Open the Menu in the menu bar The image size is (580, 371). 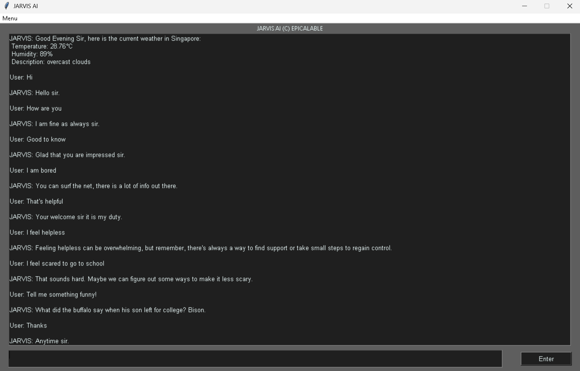[10, 18]
